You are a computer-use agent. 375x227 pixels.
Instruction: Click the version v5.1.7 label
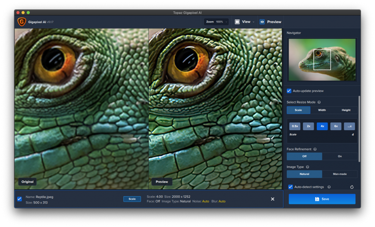pos(50,22)
